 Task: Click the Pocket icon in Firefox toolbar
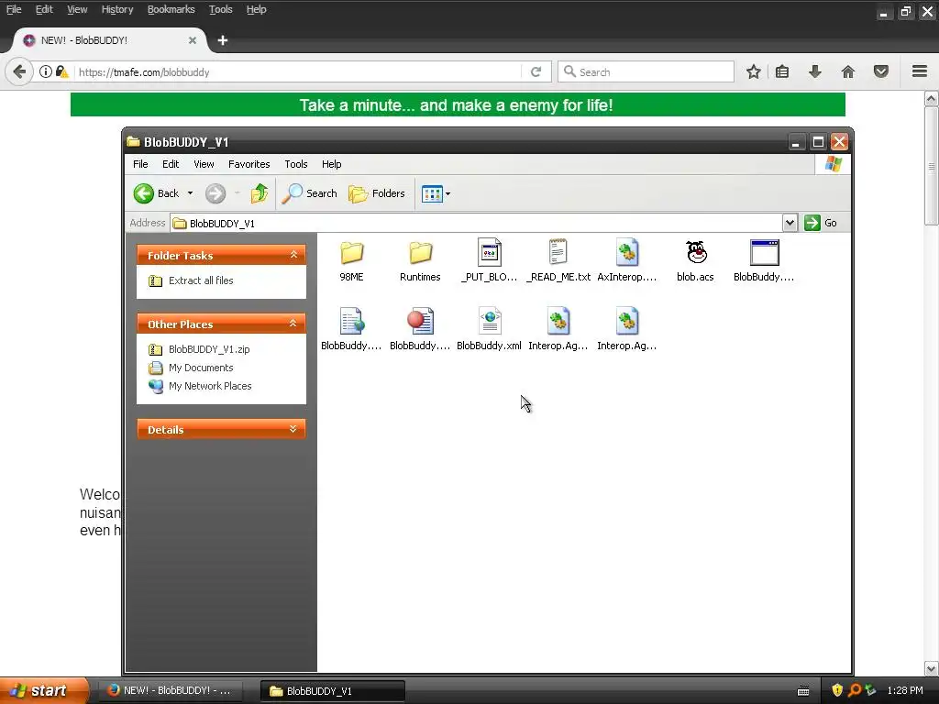coord(881,71)
